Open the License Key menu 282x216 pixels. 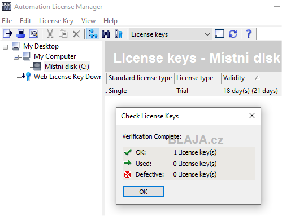[56, 21]
